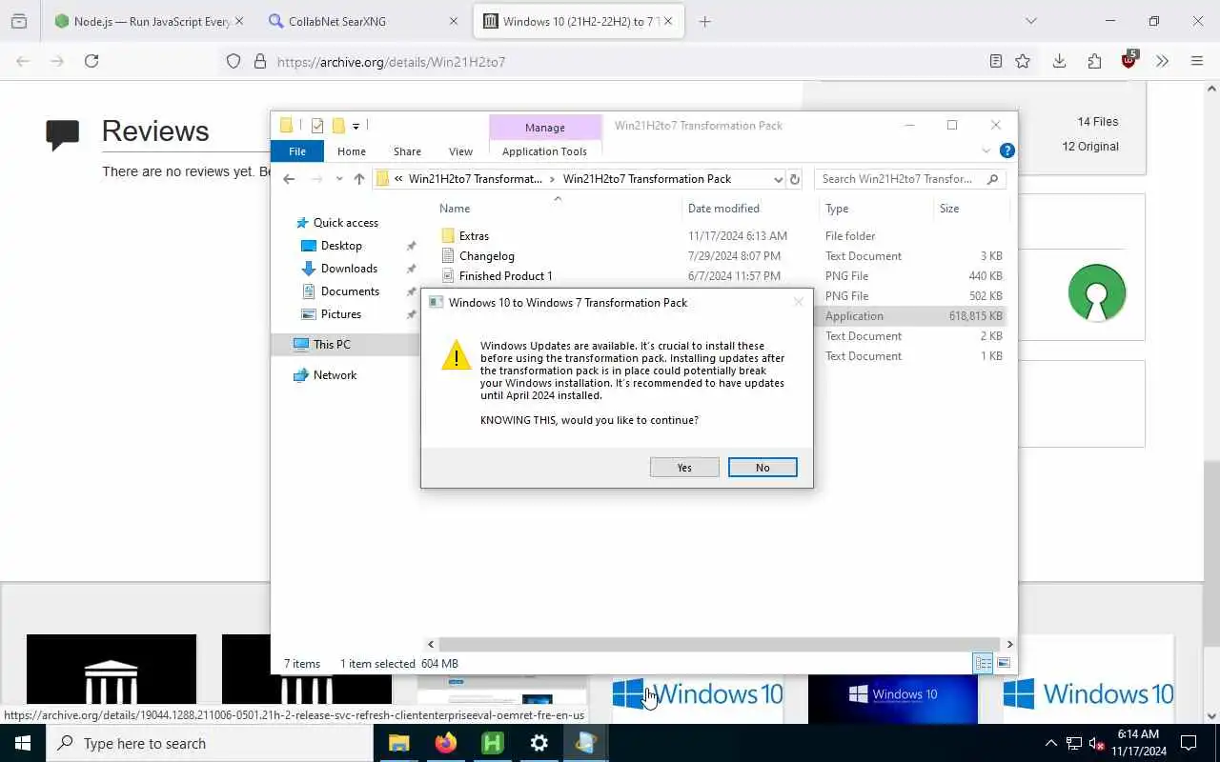Select Network in the navigation pane
The width and height of the screenshot is (1220, 762).
335,375
